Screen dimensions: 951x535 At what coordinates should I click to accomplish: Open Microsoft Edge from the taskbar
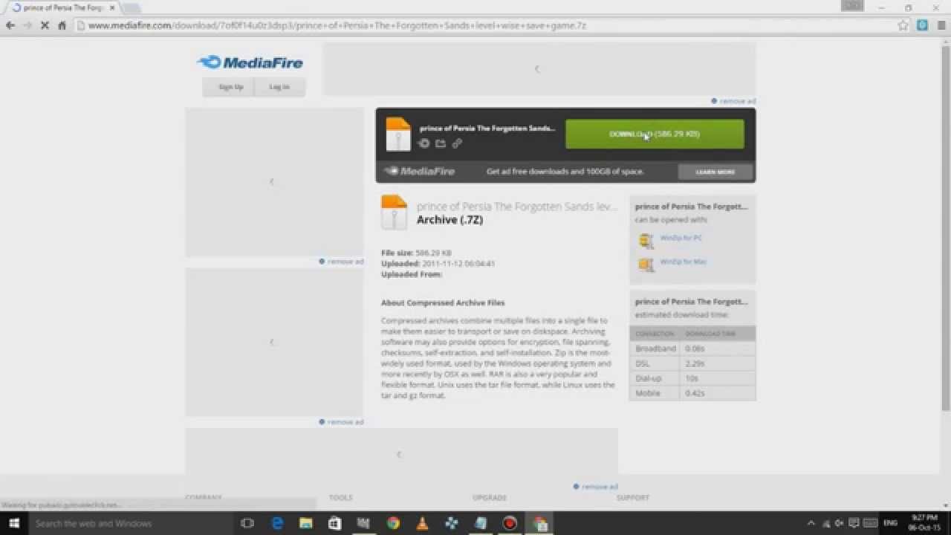pos(277,523)
